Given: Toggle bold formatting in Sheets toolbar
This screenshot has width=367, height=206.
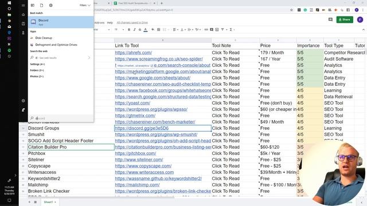Looking at the screenshot, I should [129, 30].
